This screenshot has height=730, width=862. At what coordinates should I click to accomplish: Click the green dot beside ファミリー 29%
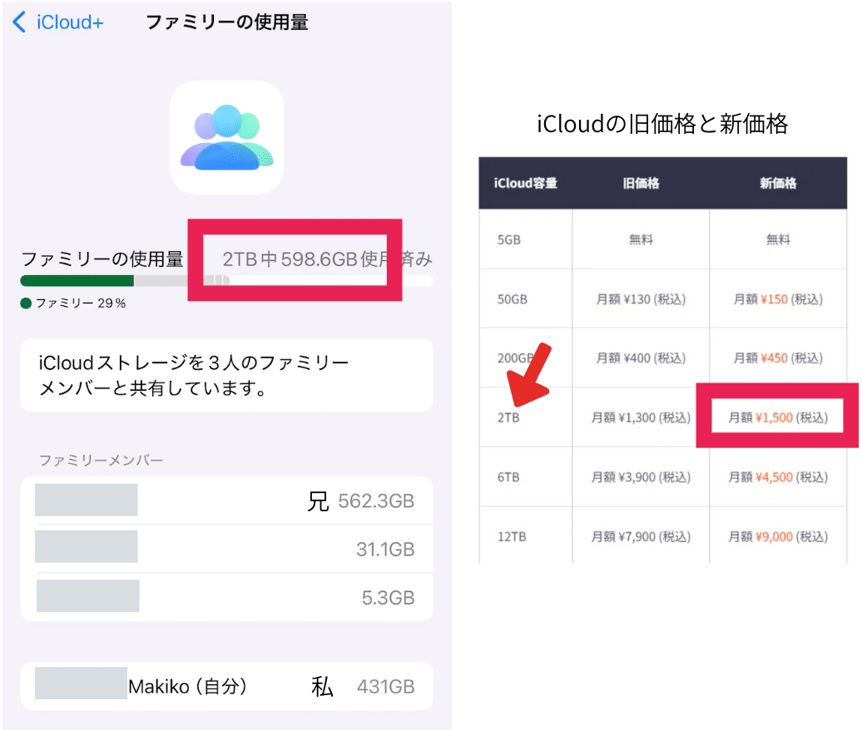26,303
